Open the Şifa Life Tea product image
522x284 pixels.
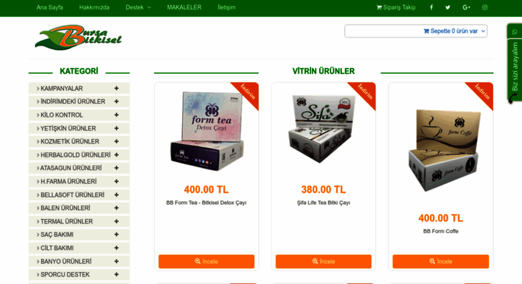(323, 129)
